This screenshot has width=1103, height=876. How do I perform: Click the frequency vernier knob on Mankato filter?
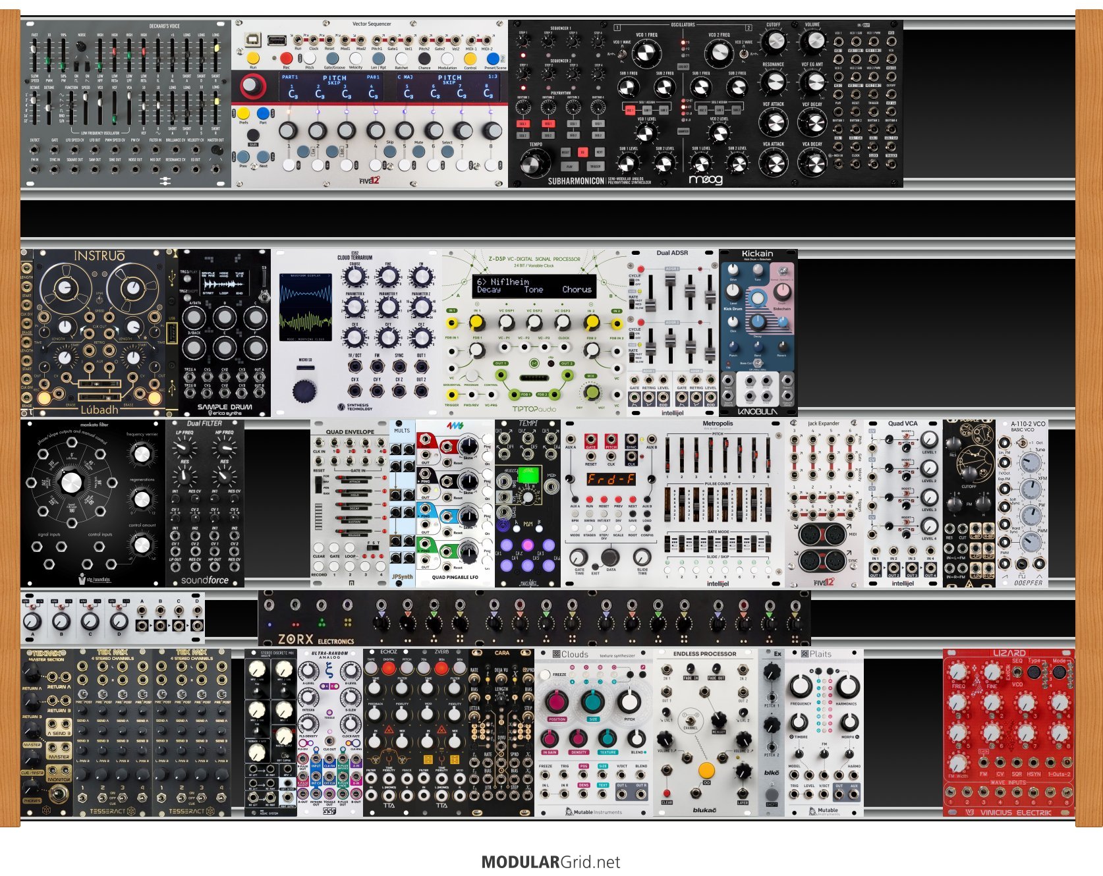coord(141,454)
